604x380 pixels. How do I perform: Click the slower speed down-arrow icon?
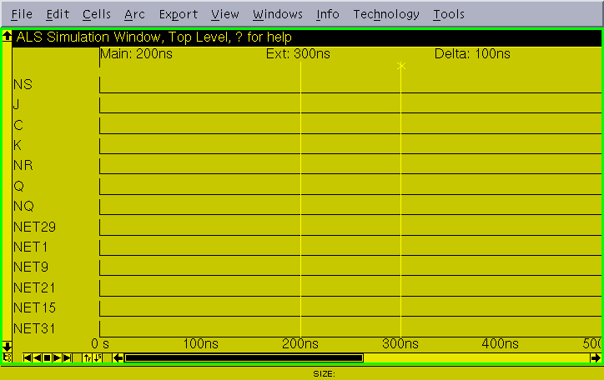tap(98, 358)
